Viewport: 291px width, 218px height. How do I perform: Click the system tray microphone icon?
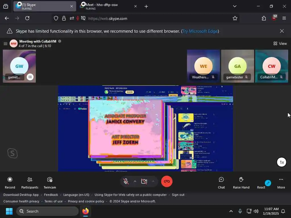coord(240,211)
